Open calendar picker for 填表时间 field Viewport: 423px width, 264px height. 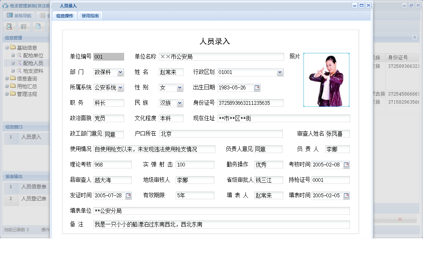point(346,195)
